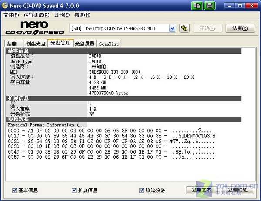261x201 pixels.
Task: Switch to the 基准 tab
Action: (x=13, y=44)
